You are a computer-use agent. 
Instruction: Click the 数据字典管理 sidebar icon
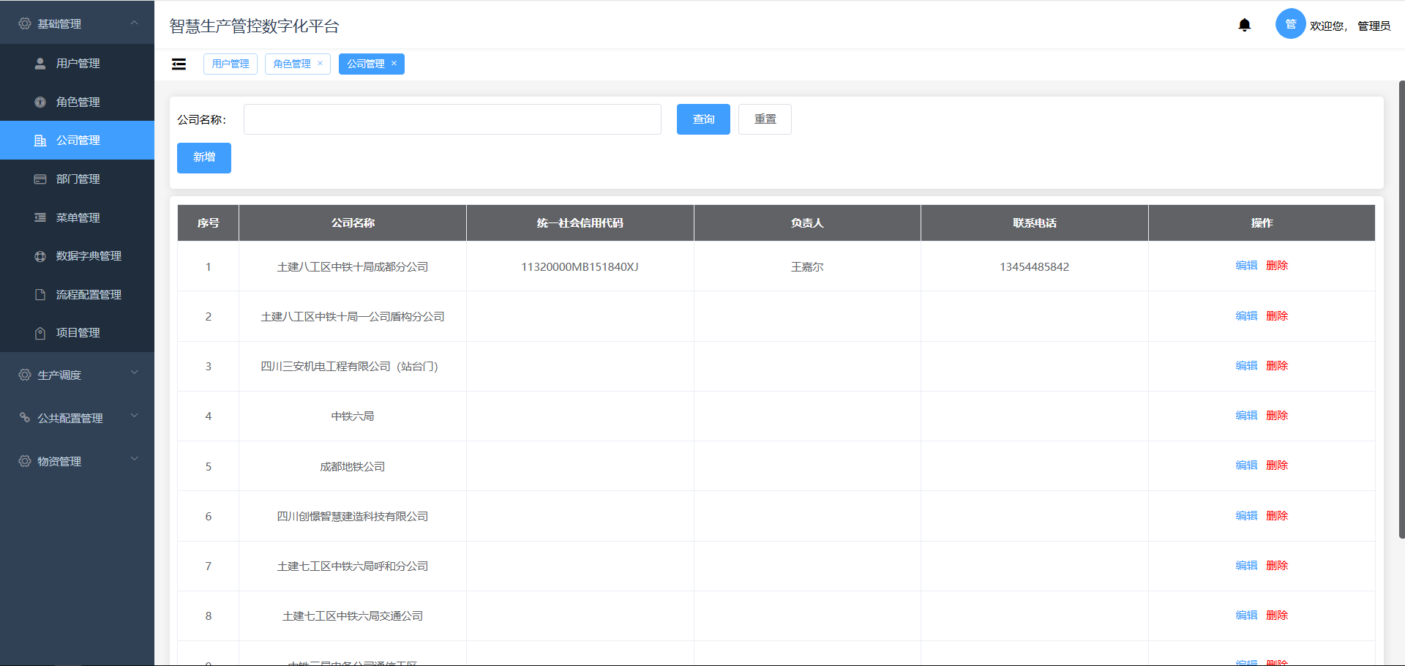(x=40, y=256)
